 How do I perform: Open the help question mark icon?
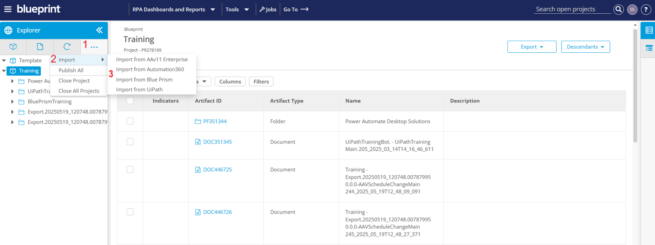[x=646, y=9]
